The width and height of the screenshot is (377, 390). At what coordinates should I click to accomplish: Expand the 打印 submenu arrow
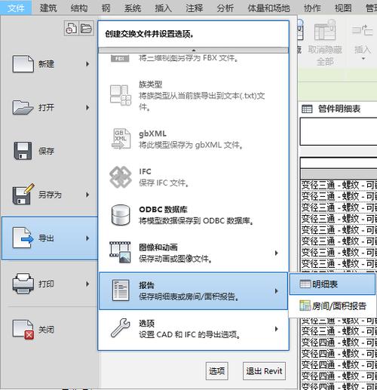point(87,284)
